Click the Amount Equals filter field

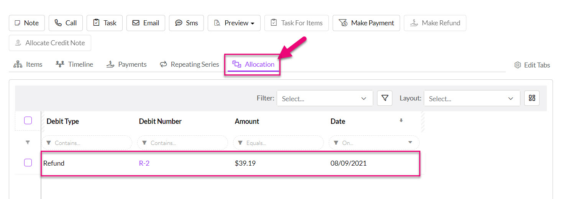point(278,143)
